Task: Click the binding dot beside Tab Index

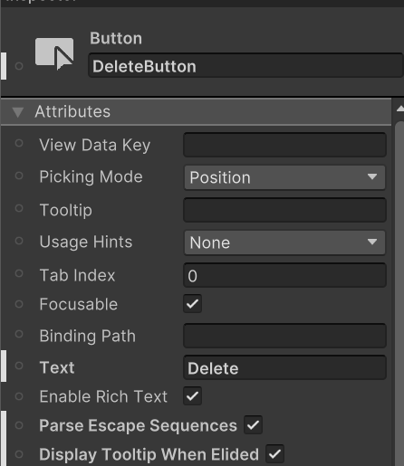Action: click(x=19, y=273)
